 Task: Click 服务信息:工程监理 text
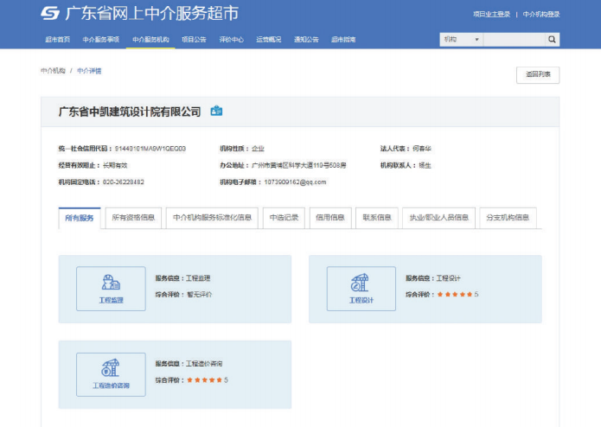[x=182, y=278]
